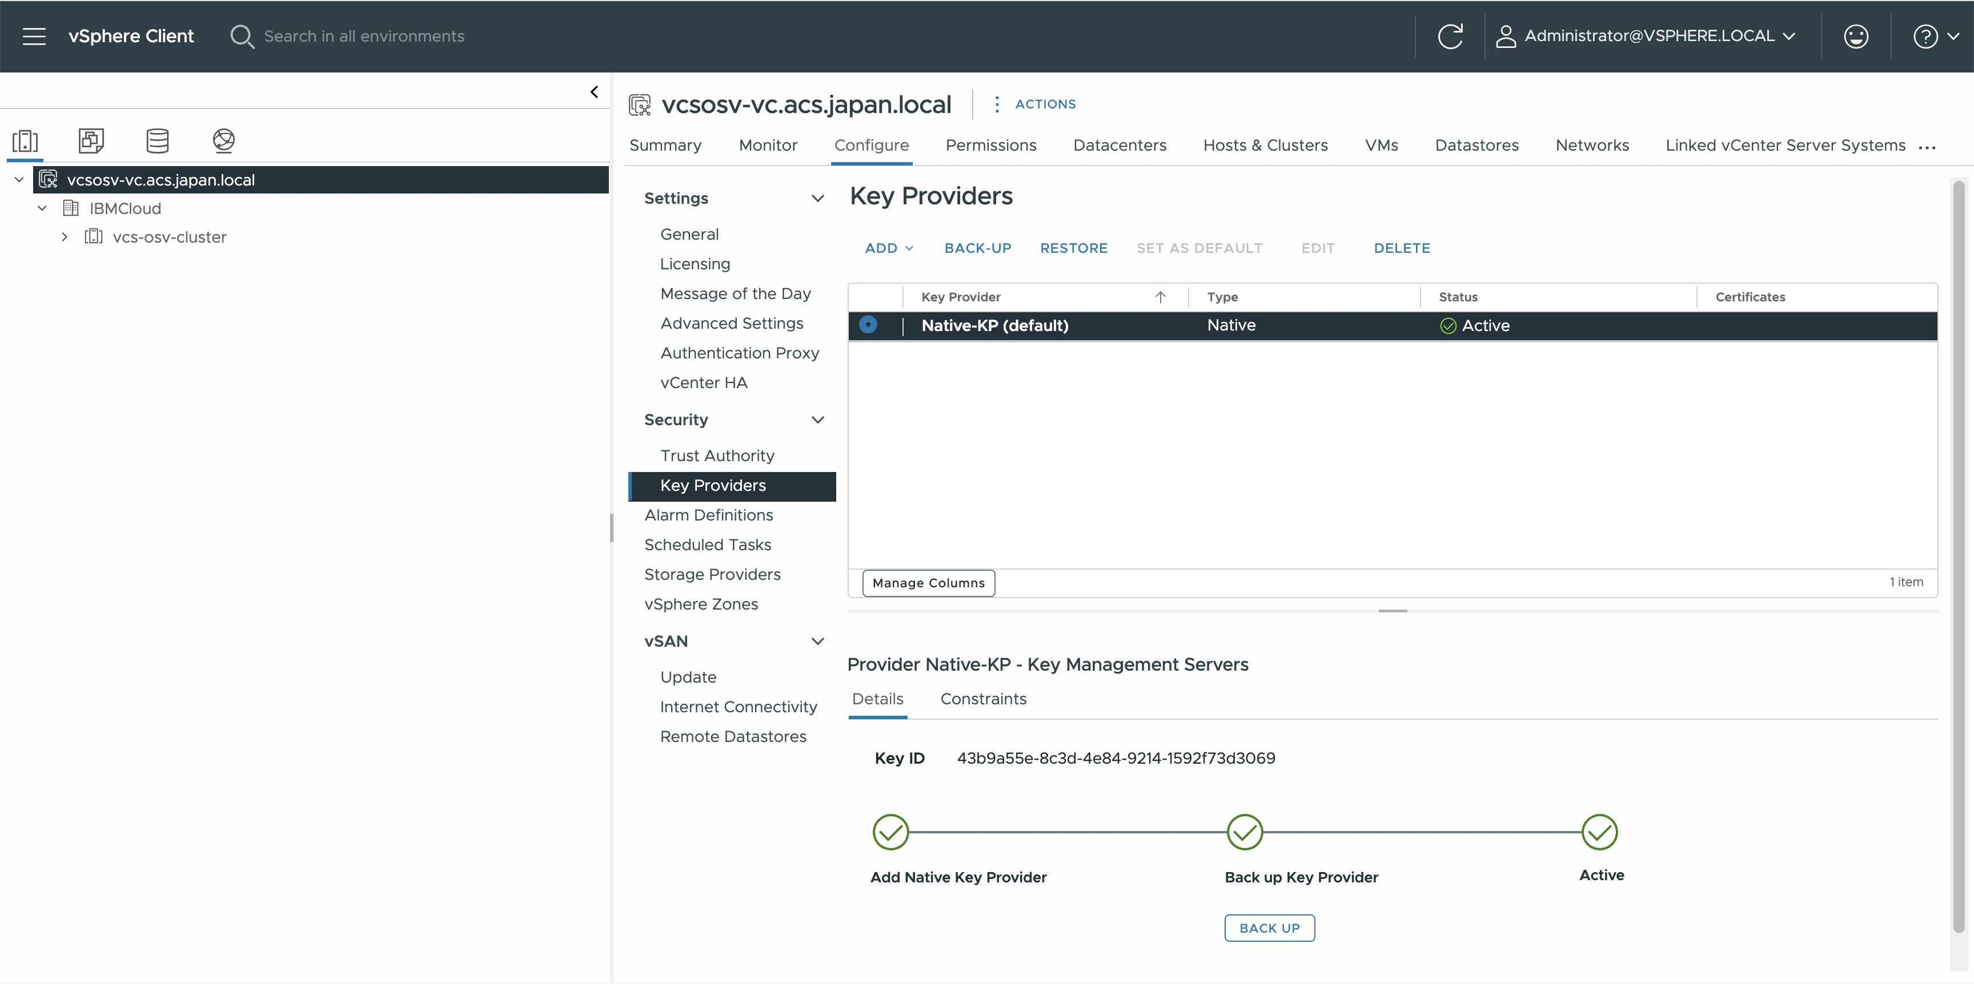Open the Administrator@VSPHERE.LOCAL user dropdown
This screenshot has height=984, width=1974.
pos(1659,36)
